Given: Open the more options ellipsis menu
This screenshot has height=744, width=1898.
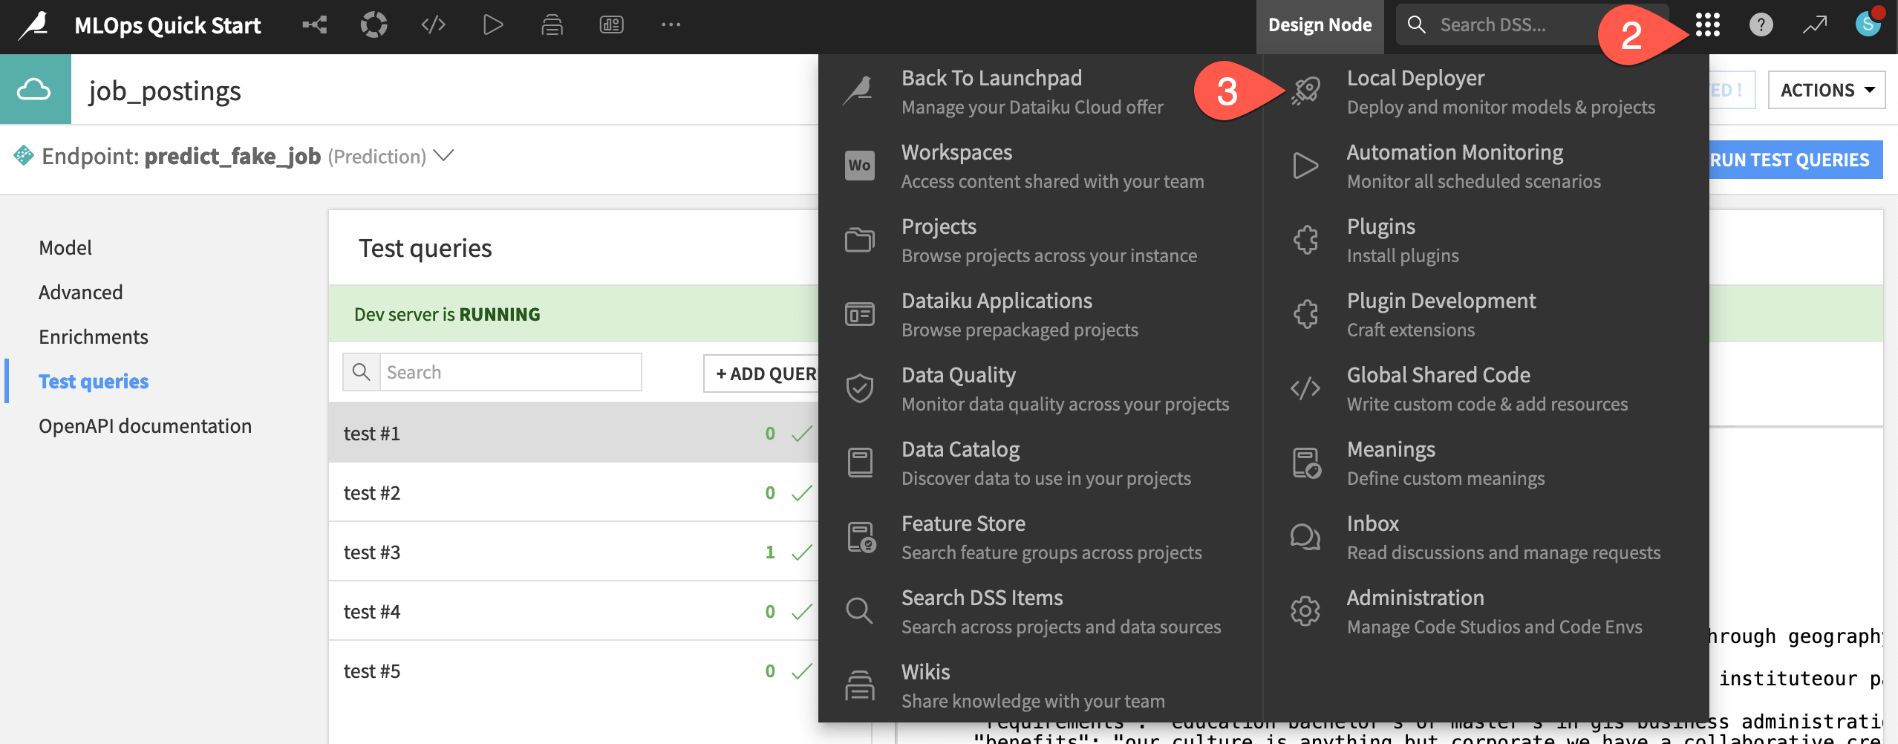Looking at the screenshot, I should click(671, 25).
